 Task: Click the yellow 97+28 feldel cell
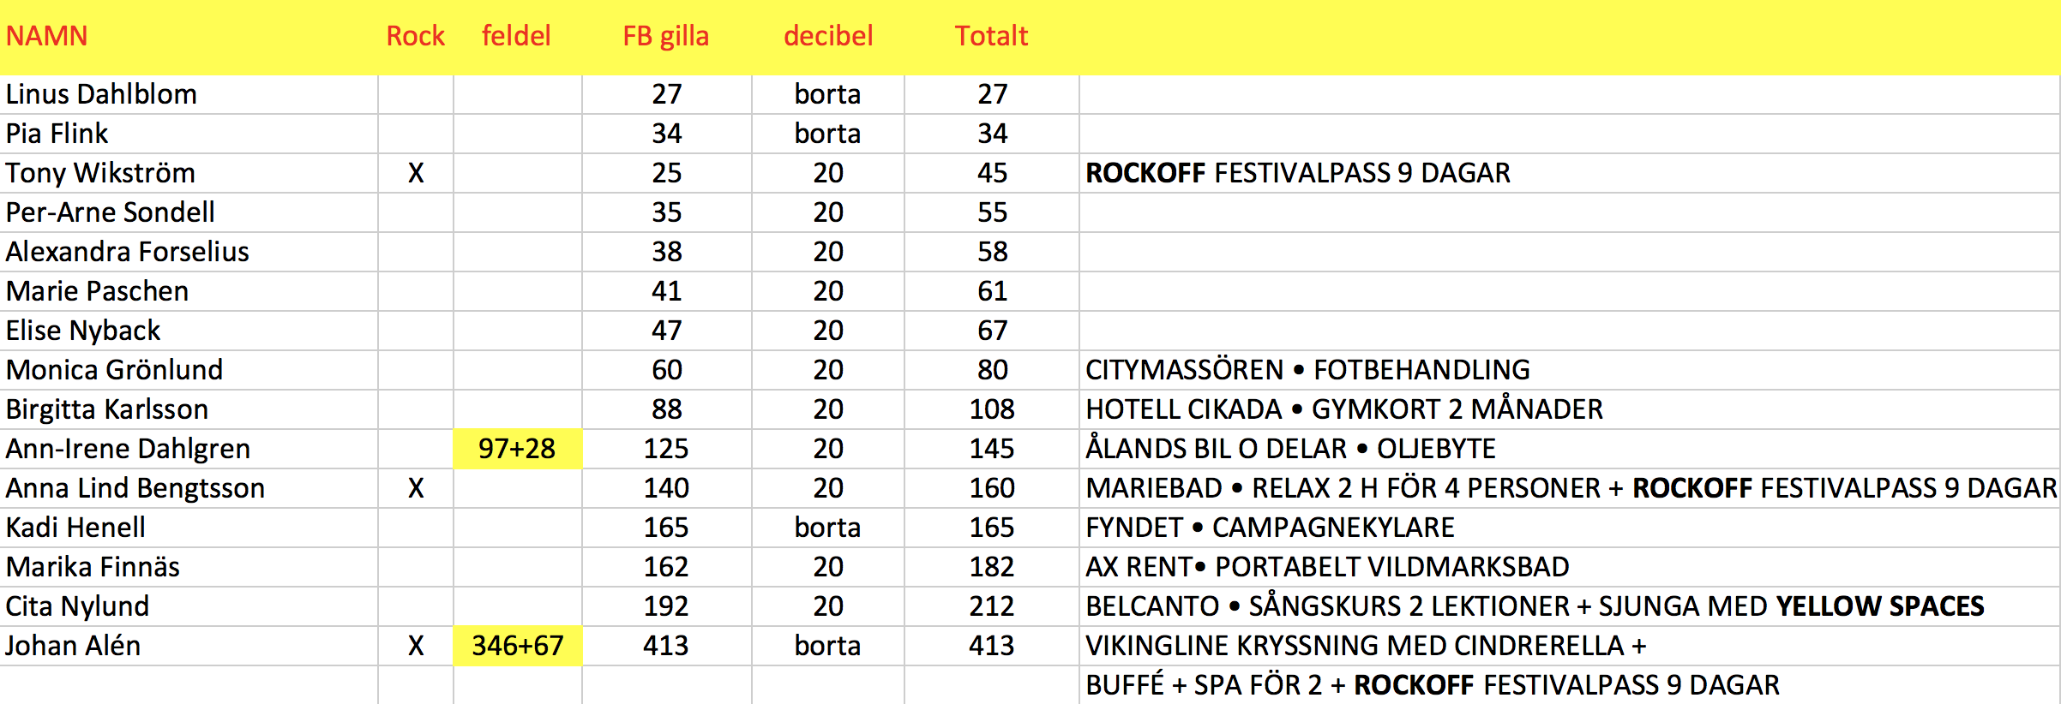(518, 449)
